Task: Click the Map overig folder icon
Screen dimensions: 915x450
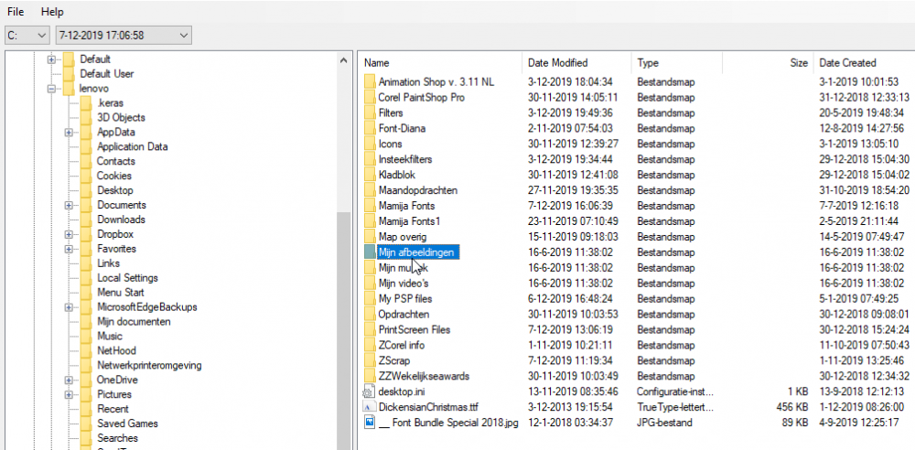Action: (x=370, y=236)
